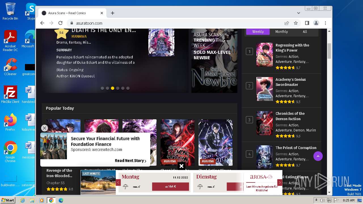Click the ad carousel left arrow
The width and height of the screenshot is (363, 204).
(119, 183)
